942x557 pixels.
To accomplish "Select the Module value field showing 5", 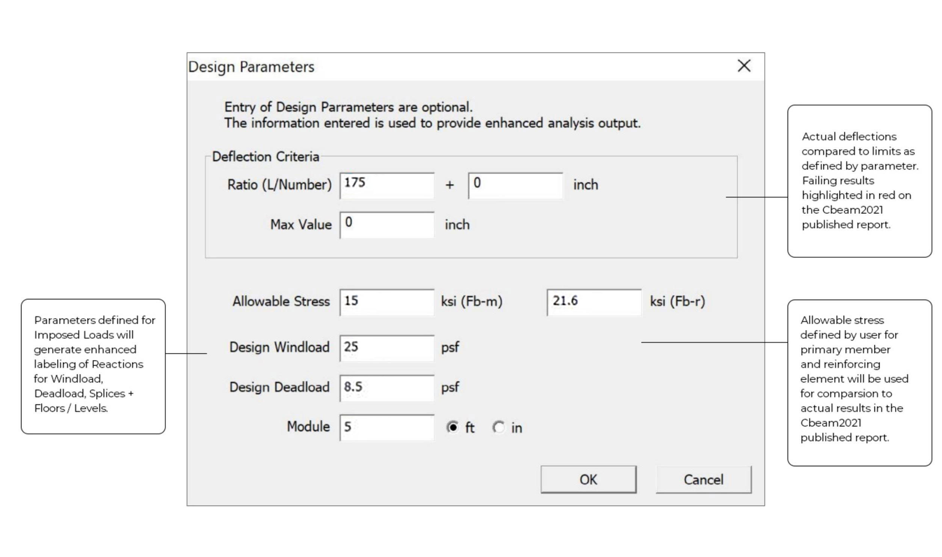I will [x=386, y=427].
